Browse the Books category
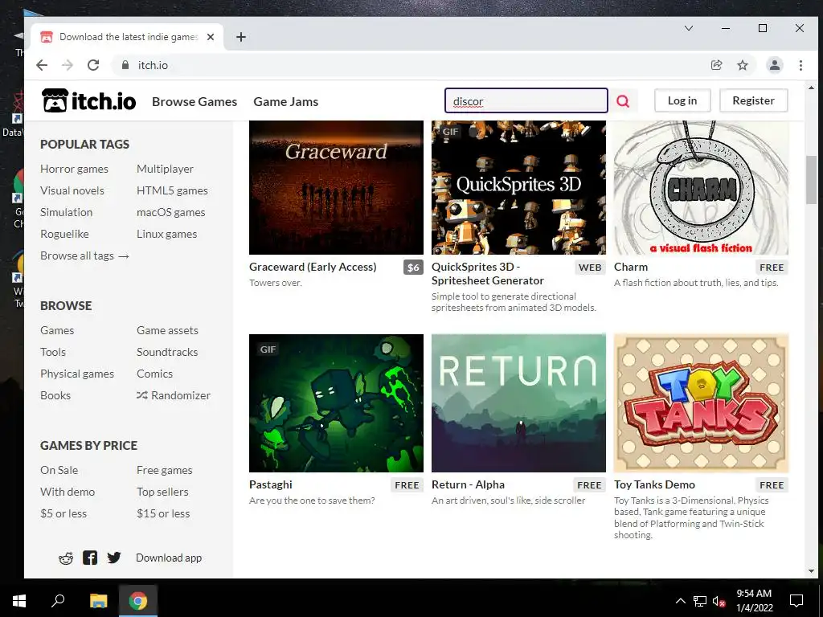The image size is (823, 617). point(55,395)
